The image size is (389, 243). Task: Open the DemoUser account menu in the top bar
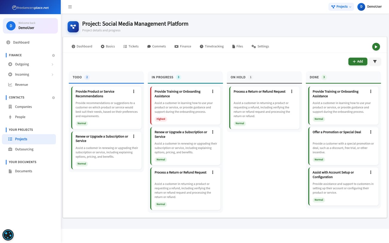pos(370,7)
